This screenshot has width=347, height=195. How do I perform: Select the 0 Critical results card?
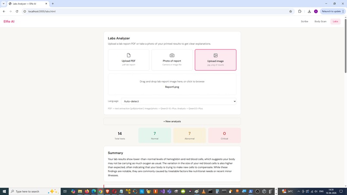coord(224,135)
